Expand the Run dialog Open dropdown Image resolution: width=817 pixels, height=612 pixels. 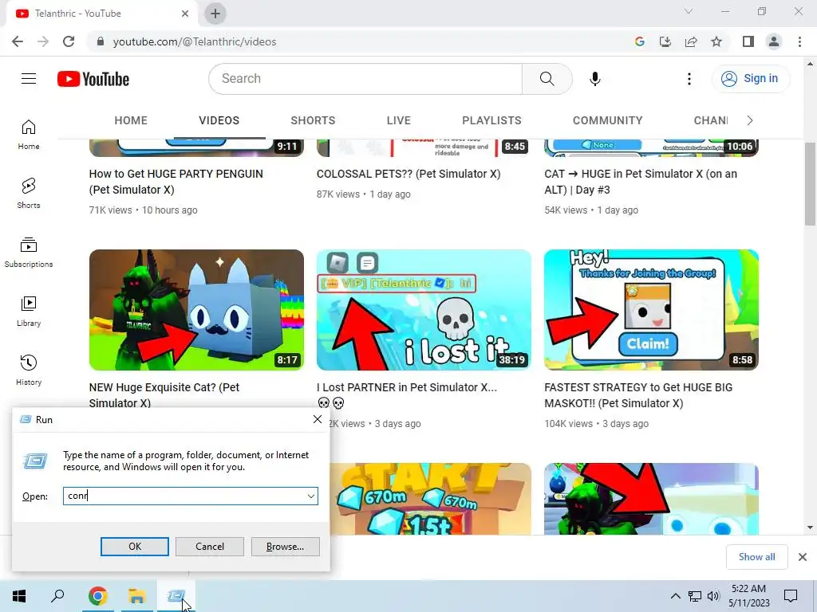click(x=311, y=496)
